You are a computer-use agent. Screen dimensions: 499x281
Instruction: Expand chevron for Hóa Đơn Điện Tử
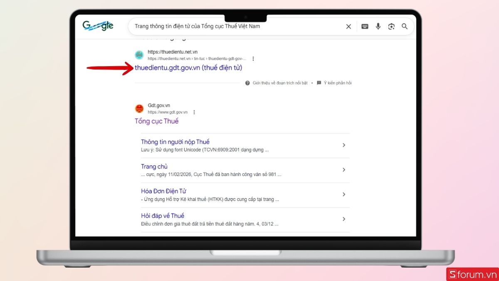point(344,194)
